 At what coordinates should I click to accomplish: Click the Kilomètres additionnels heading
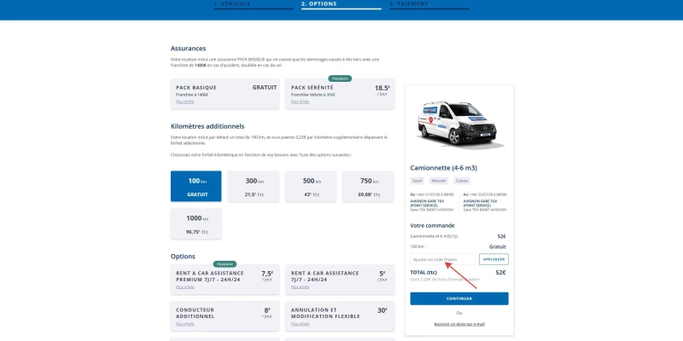pyautogui.click(x=207, y=126)
